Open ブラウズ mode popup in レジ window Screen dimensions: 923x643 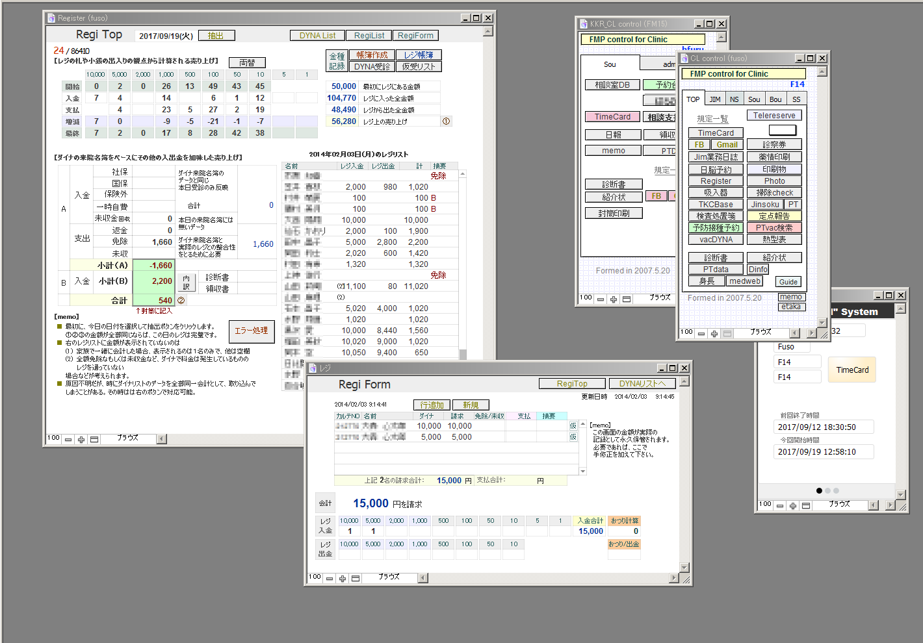tap(389, 577)
